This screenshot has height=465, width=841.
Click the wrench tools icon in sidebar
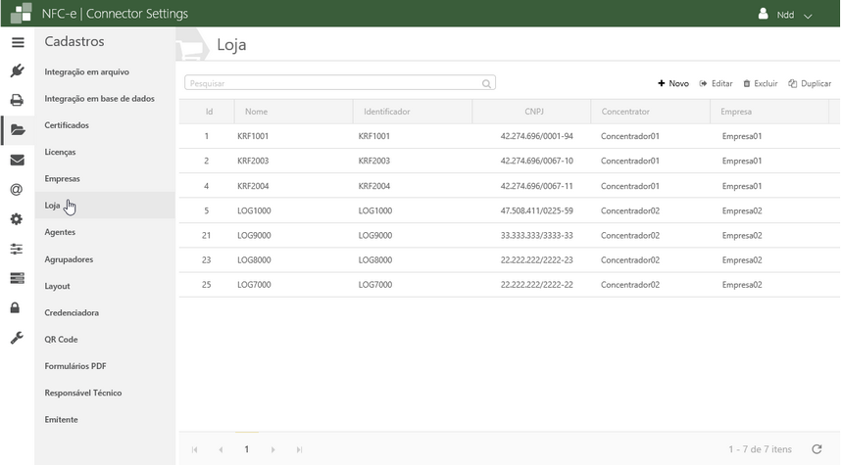pyautogui.click(x=17, y=338)
